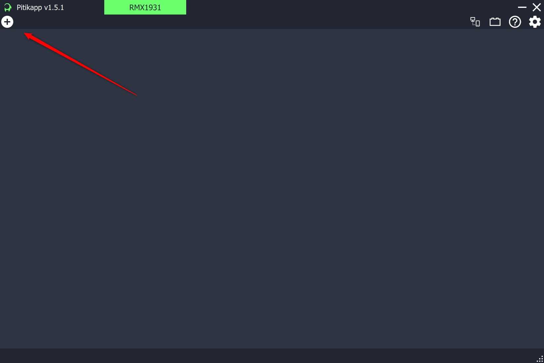Viewport: 544px width, 363px height.
Task: Click empty title bar between version and RMX1931
Action: (84, 7)
